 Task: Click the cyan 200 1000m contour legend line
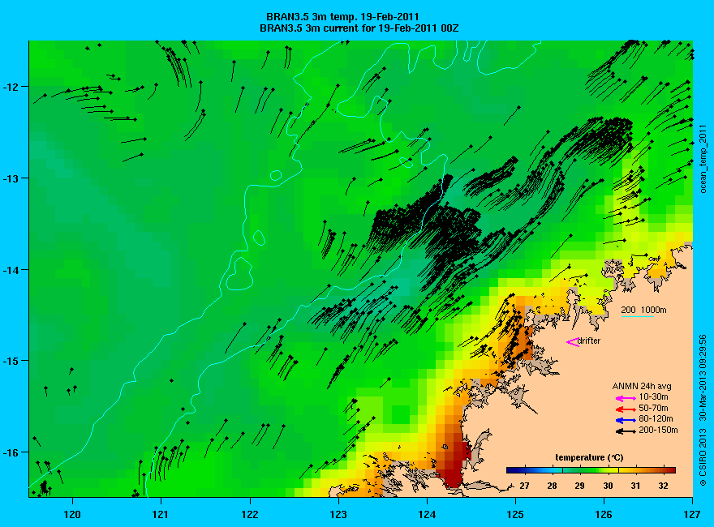point(638,316)
